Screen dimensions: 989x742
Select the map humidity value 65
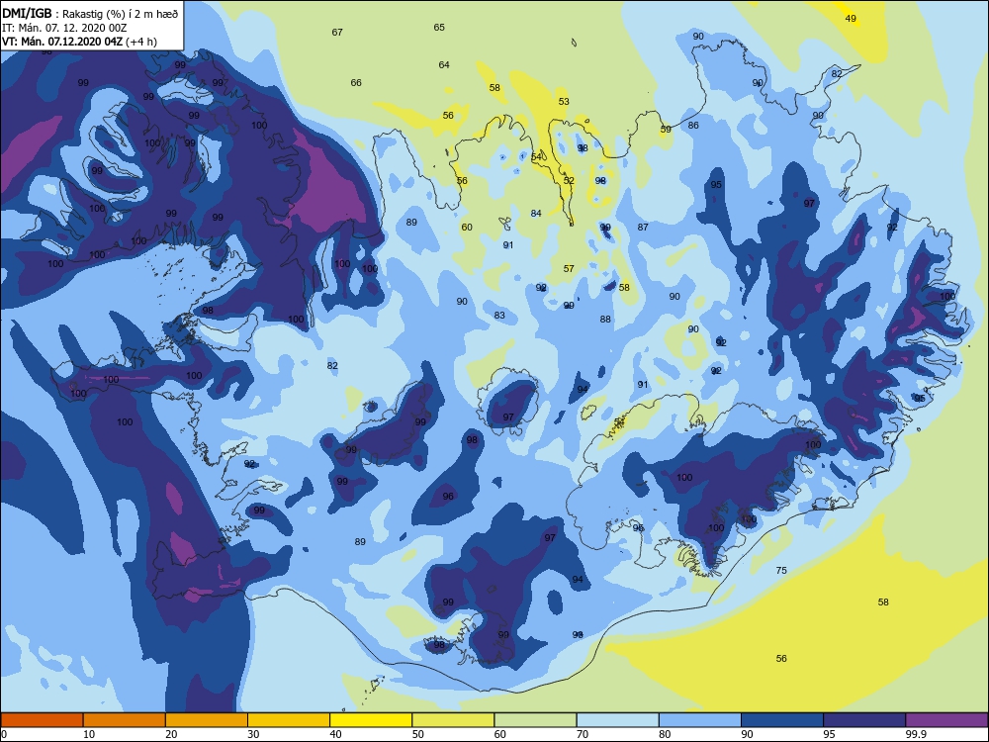coord(439,27)
